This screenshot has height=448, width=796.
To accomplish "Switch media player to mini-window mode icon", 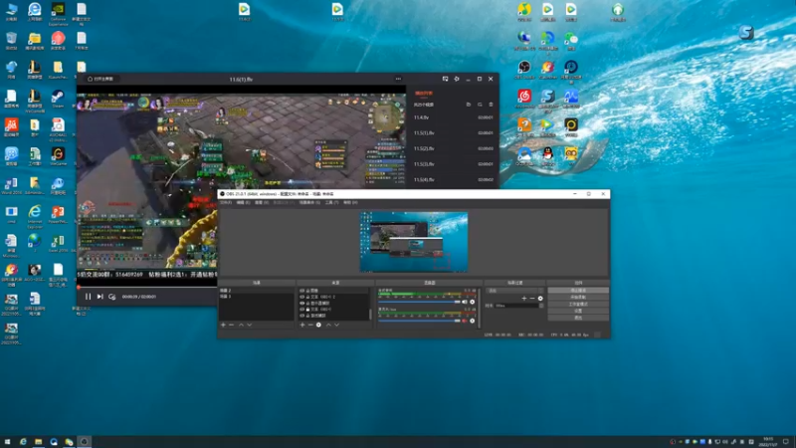I will pos(445,79).
